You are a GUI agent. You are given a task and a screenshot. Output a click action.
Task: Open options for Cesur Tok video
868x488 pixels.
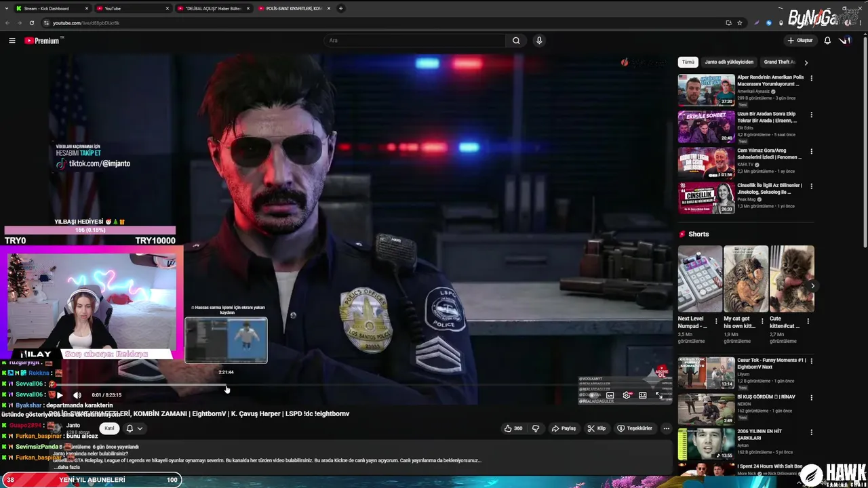click(x=811, y=361)
